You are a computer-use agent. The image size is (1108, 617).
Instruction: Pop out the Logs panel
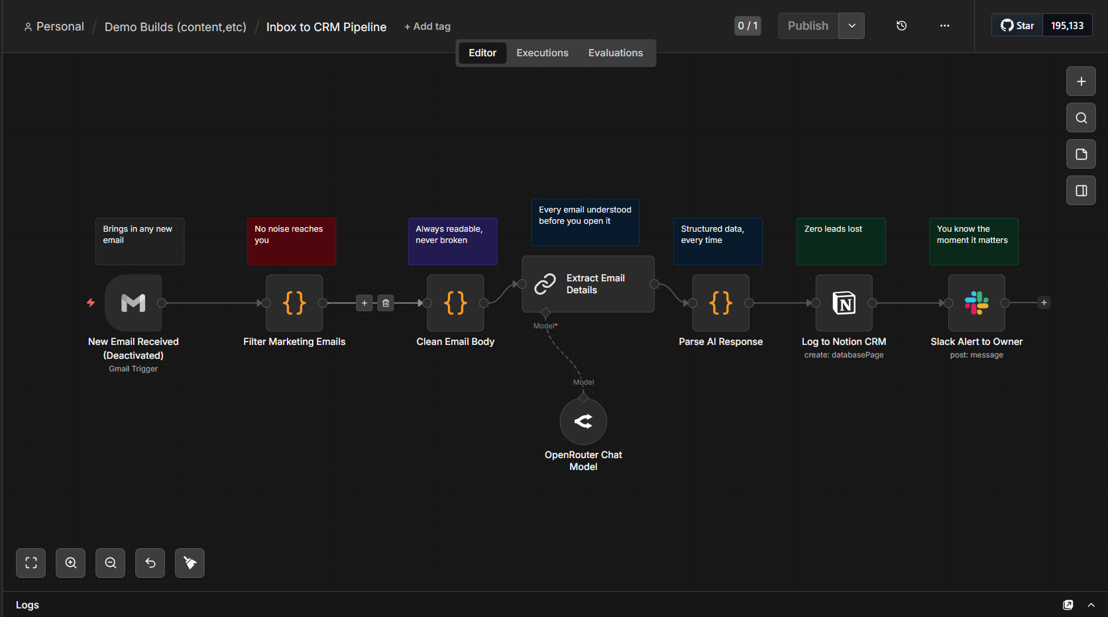[x=1068, y=605]
